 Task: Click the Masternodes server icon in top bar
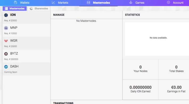88,2
